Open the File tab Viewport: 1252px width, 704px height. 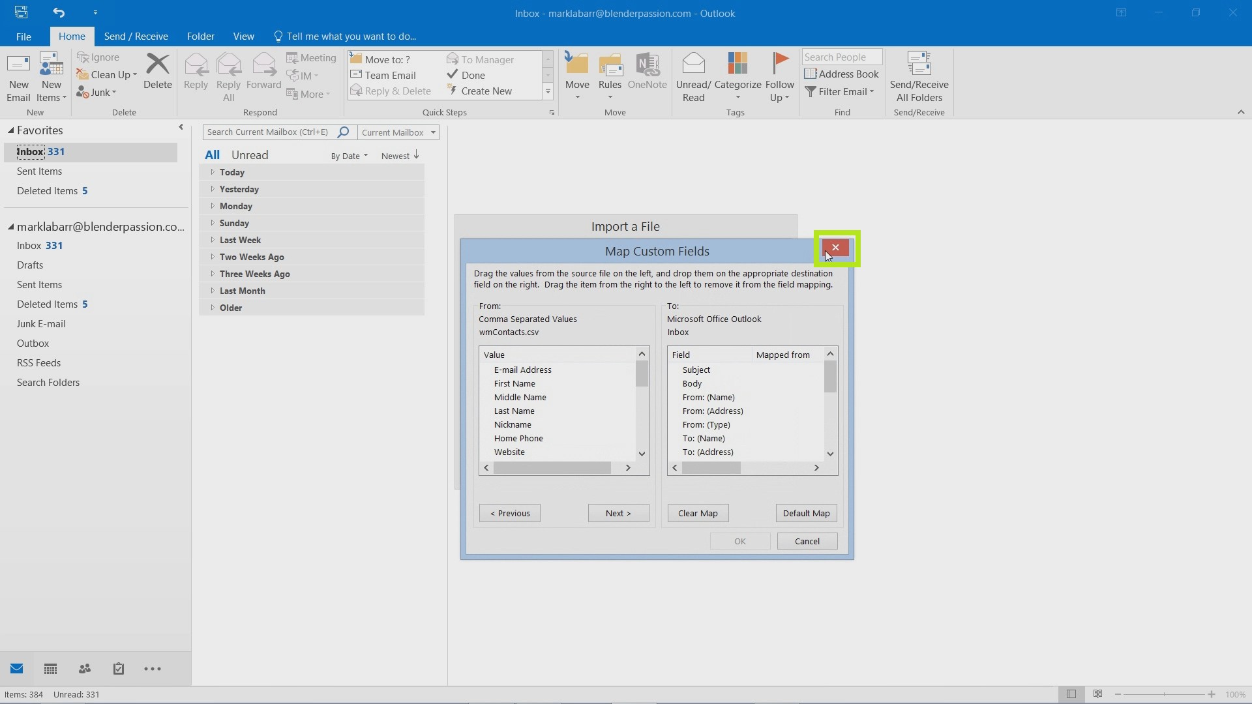(x=23, y=37)
